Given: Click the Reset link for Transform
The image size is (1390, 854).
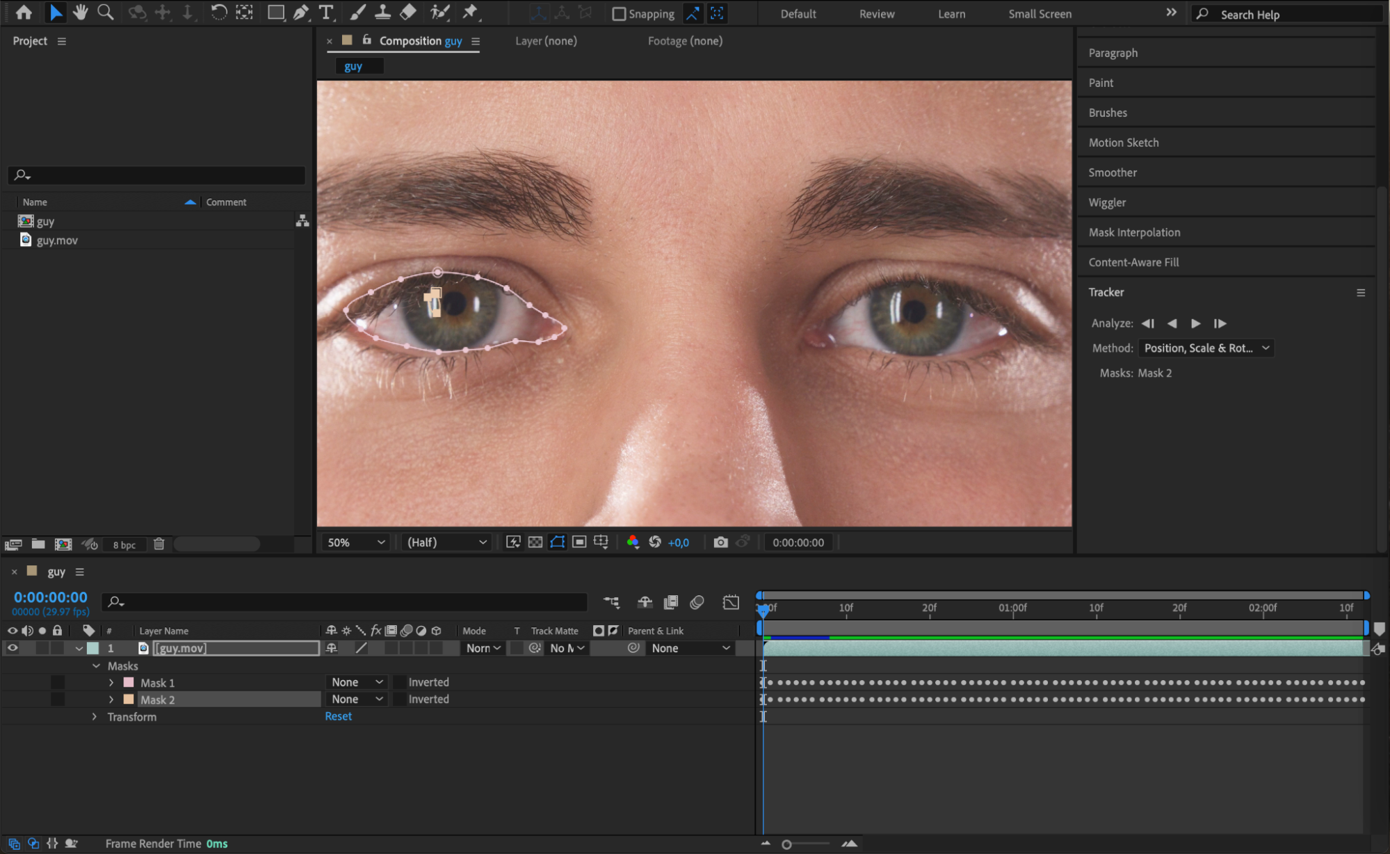Looking at the screenshot, I should 338,716.
